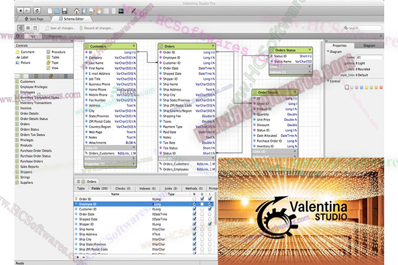Switch to diagram view mode icon
The height and width of the screenshot is (265, 398).
point(21,28)
